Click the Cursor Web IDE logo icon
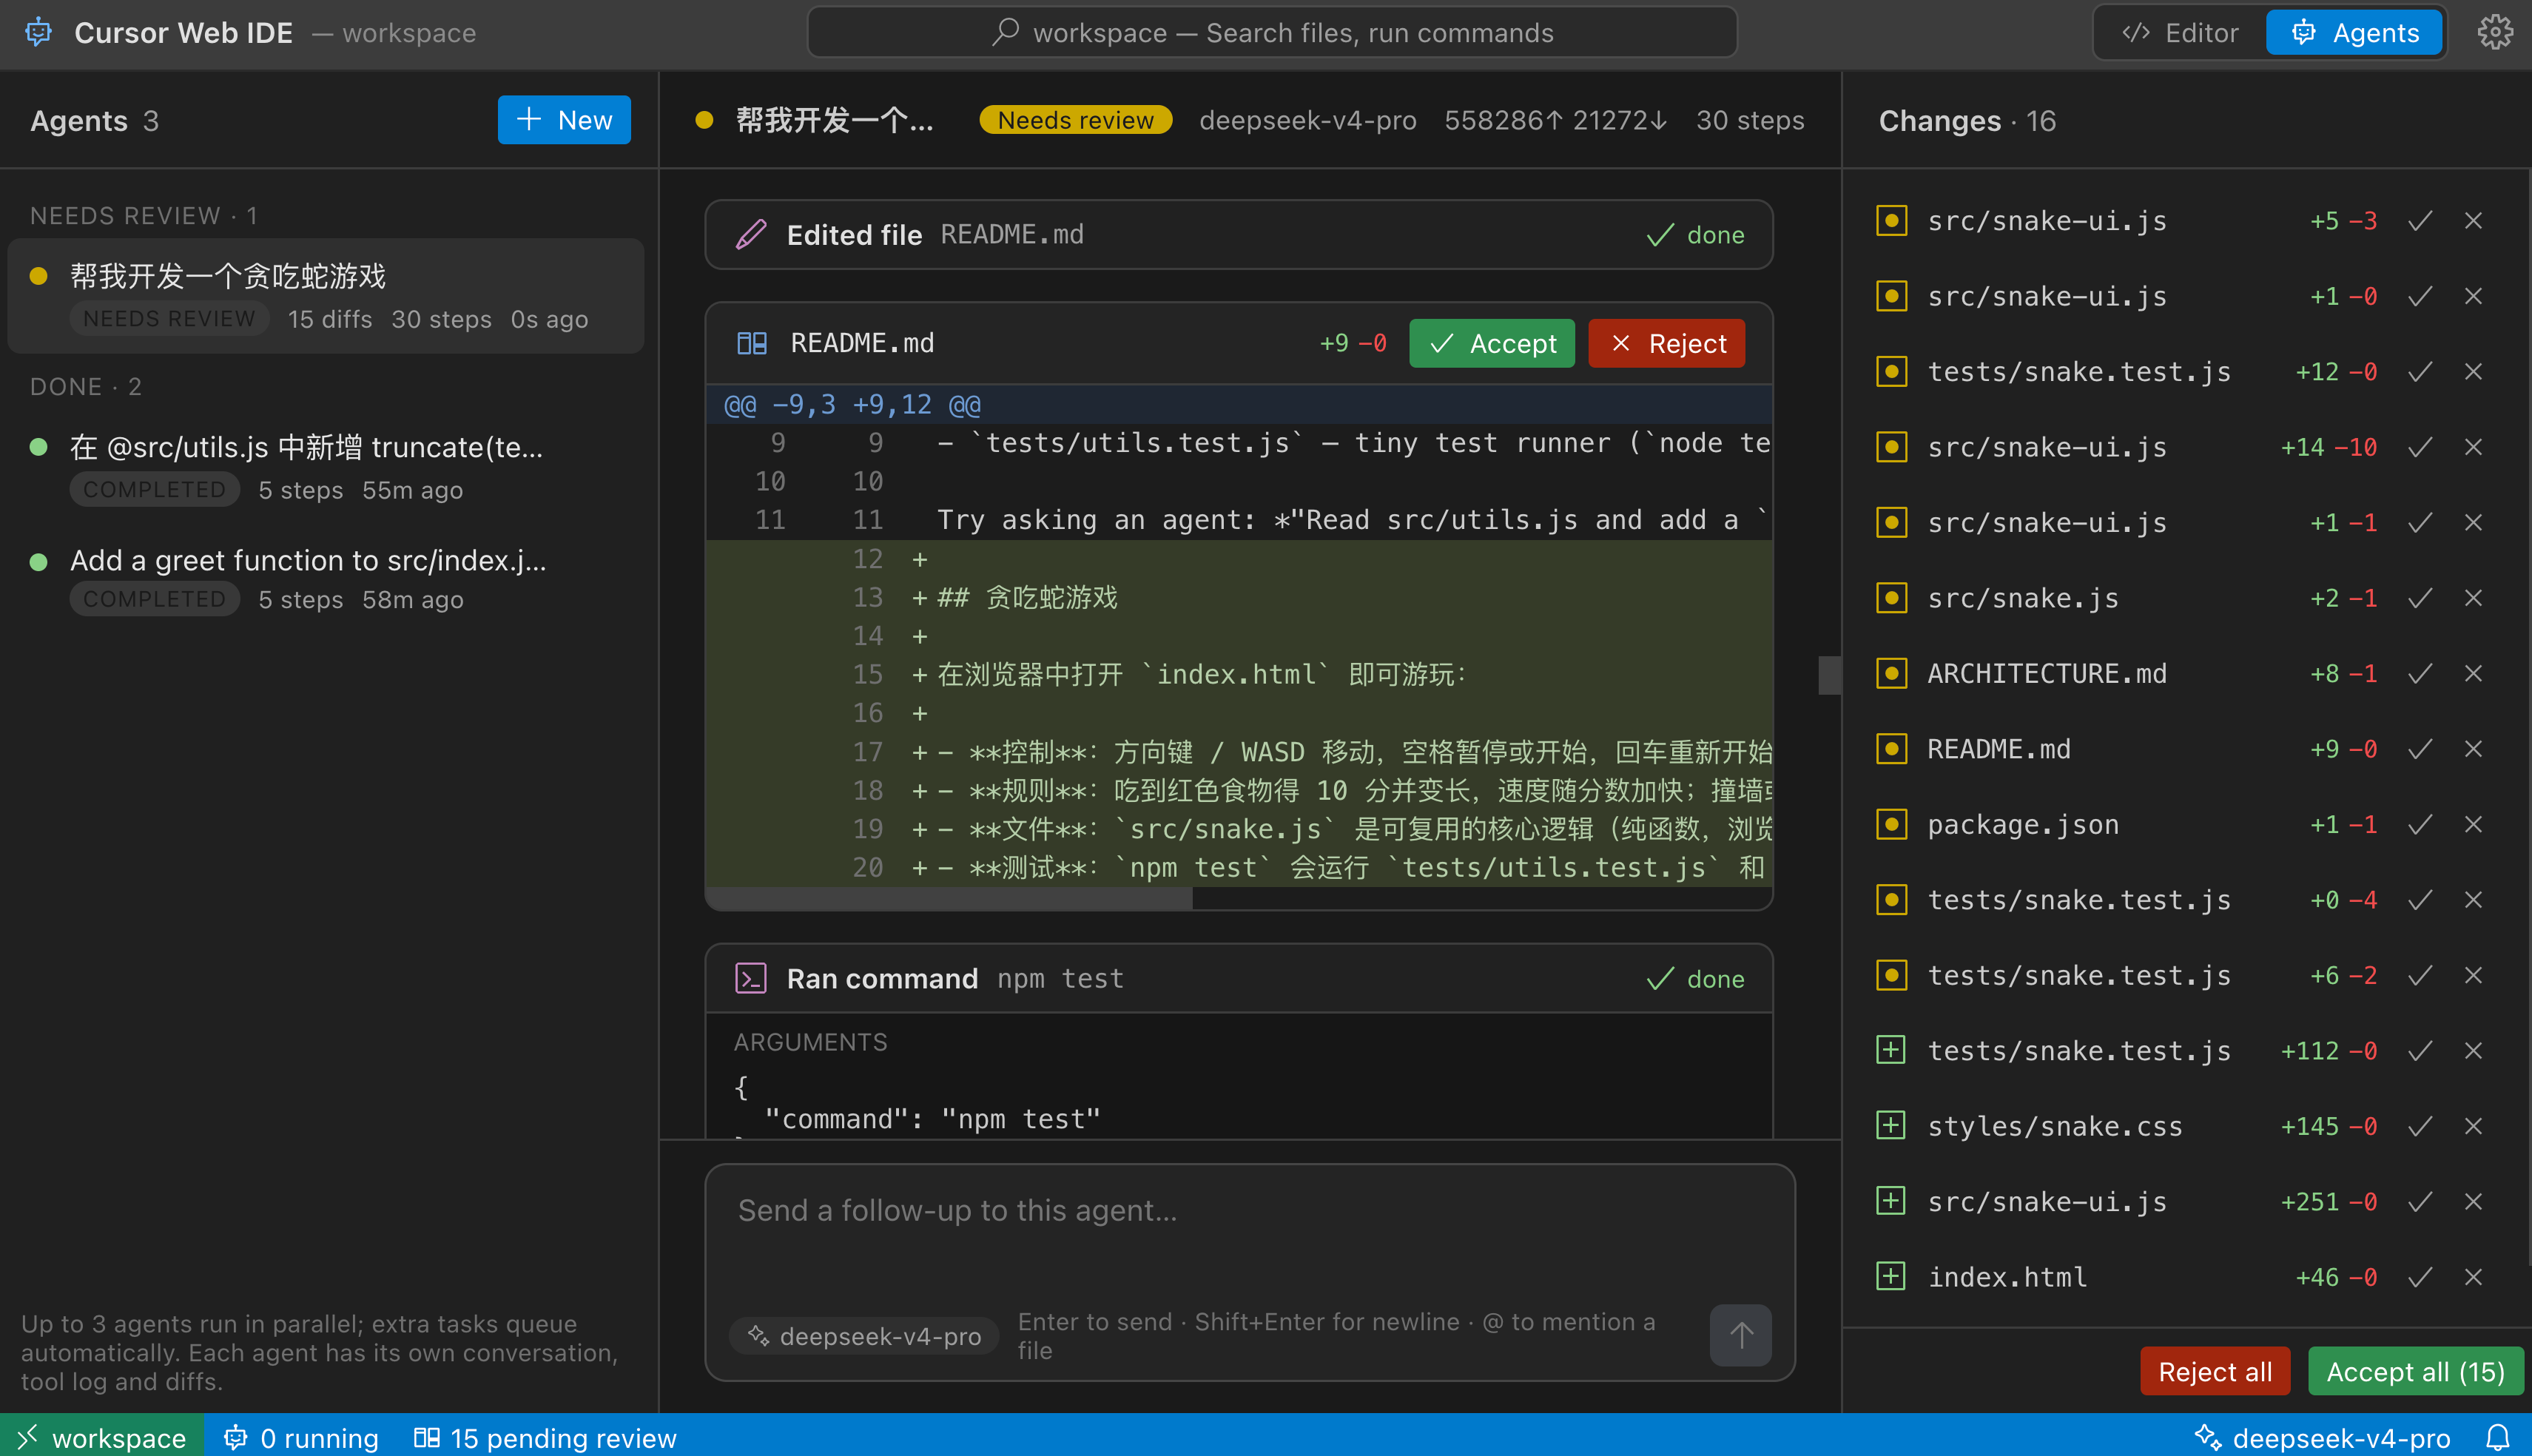The image size is (2532, 1456). (x=38, y=32)
